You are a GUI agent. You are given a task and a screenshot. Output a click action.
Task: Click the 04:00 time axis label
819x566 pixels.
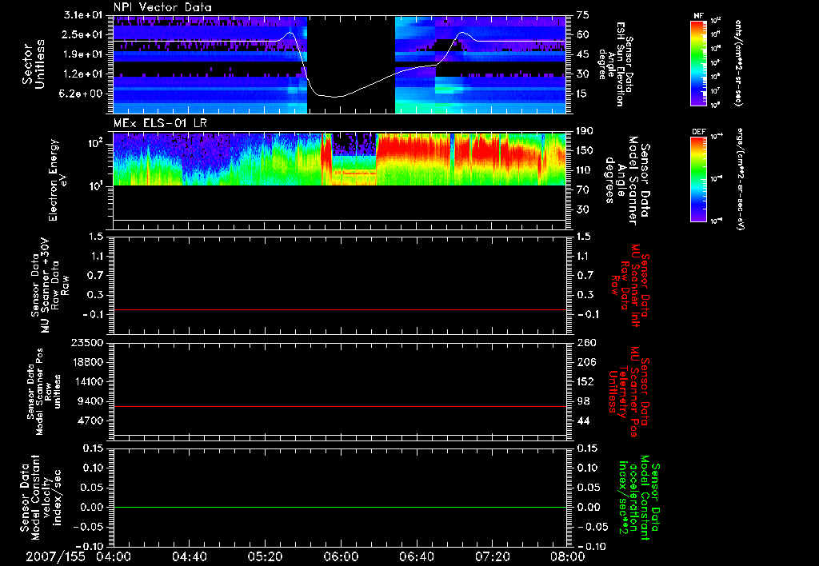pos(114,556)
